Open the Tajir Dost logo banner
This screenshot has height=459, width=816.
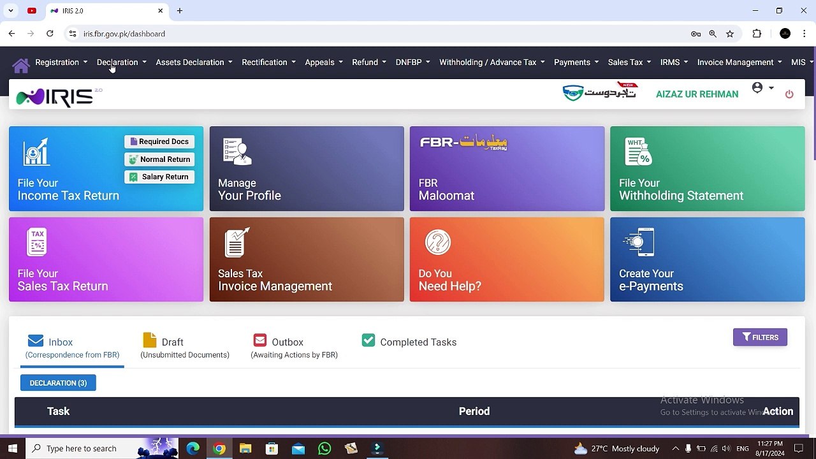[600, 92]
